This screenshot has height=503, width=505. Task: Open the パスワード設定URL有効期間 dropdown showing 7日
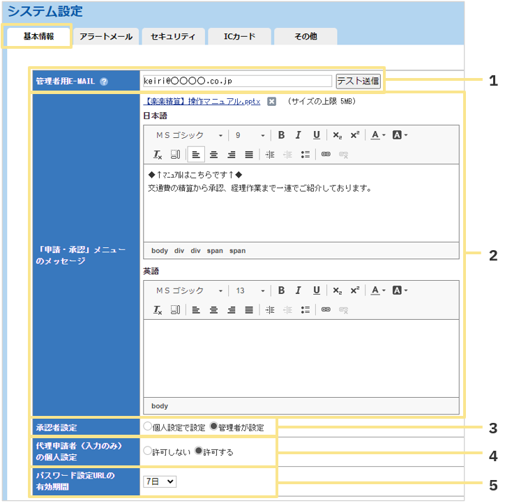(x=160, y=481)
